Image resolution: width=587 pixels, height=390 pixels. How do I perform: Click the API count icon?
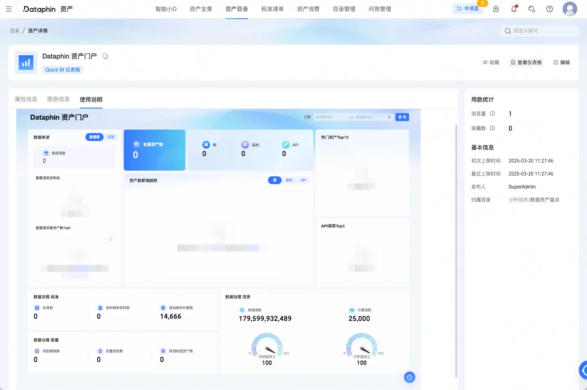[286, 145]
